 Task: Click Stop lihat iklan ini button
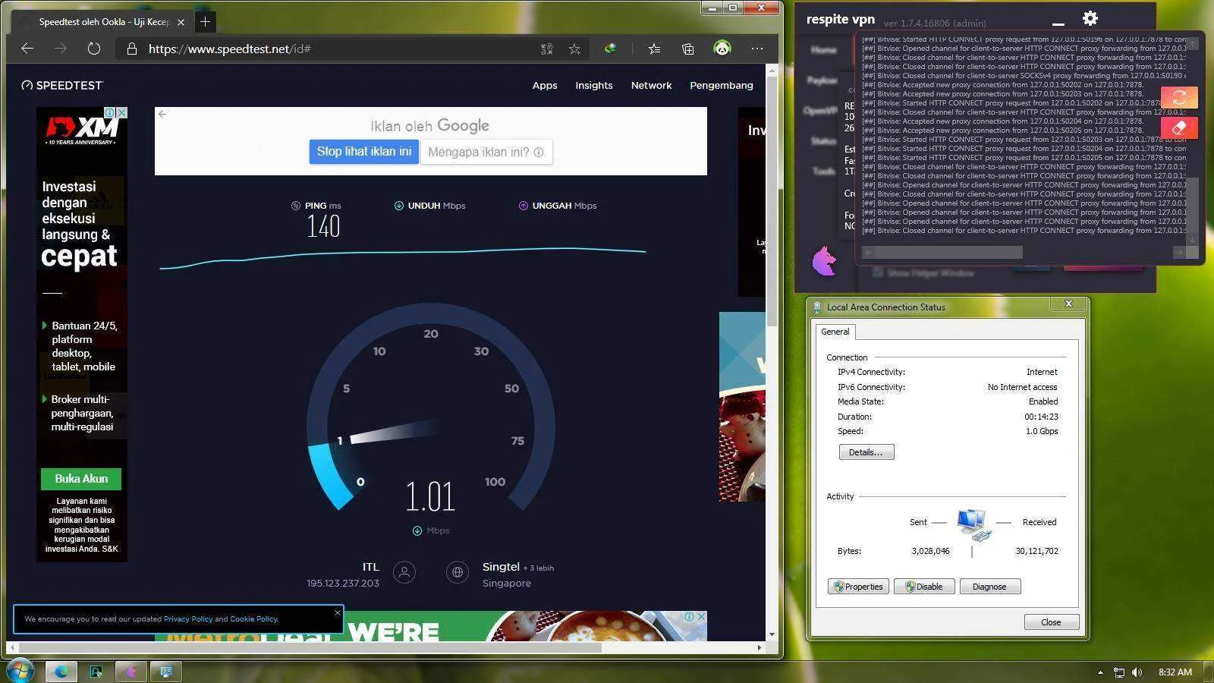363,152
